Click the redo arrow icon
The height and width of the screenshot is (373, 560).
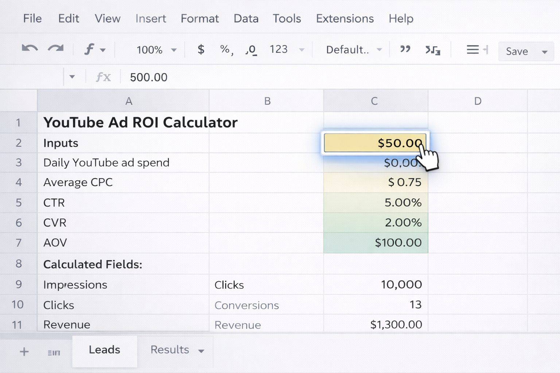[x=56, y=49]
